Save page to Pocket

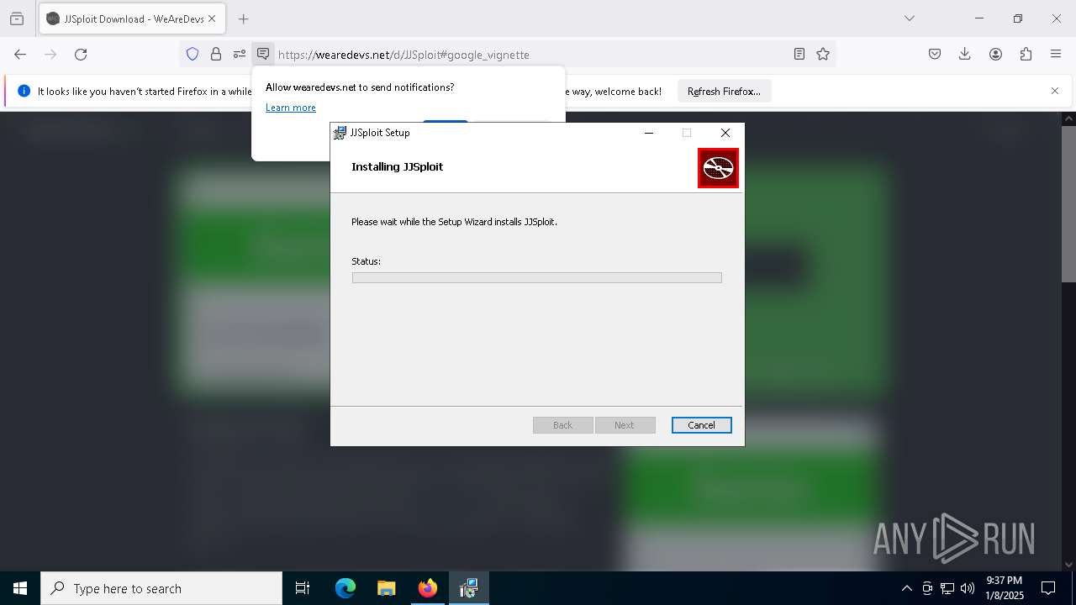tap(935, 54)
